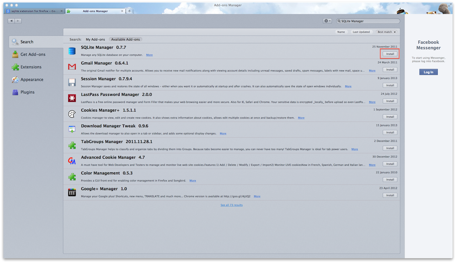This screenshot has width=456, height=263.
Task: Click the Download Manager Tweak icon
Action: click(72, 129)
